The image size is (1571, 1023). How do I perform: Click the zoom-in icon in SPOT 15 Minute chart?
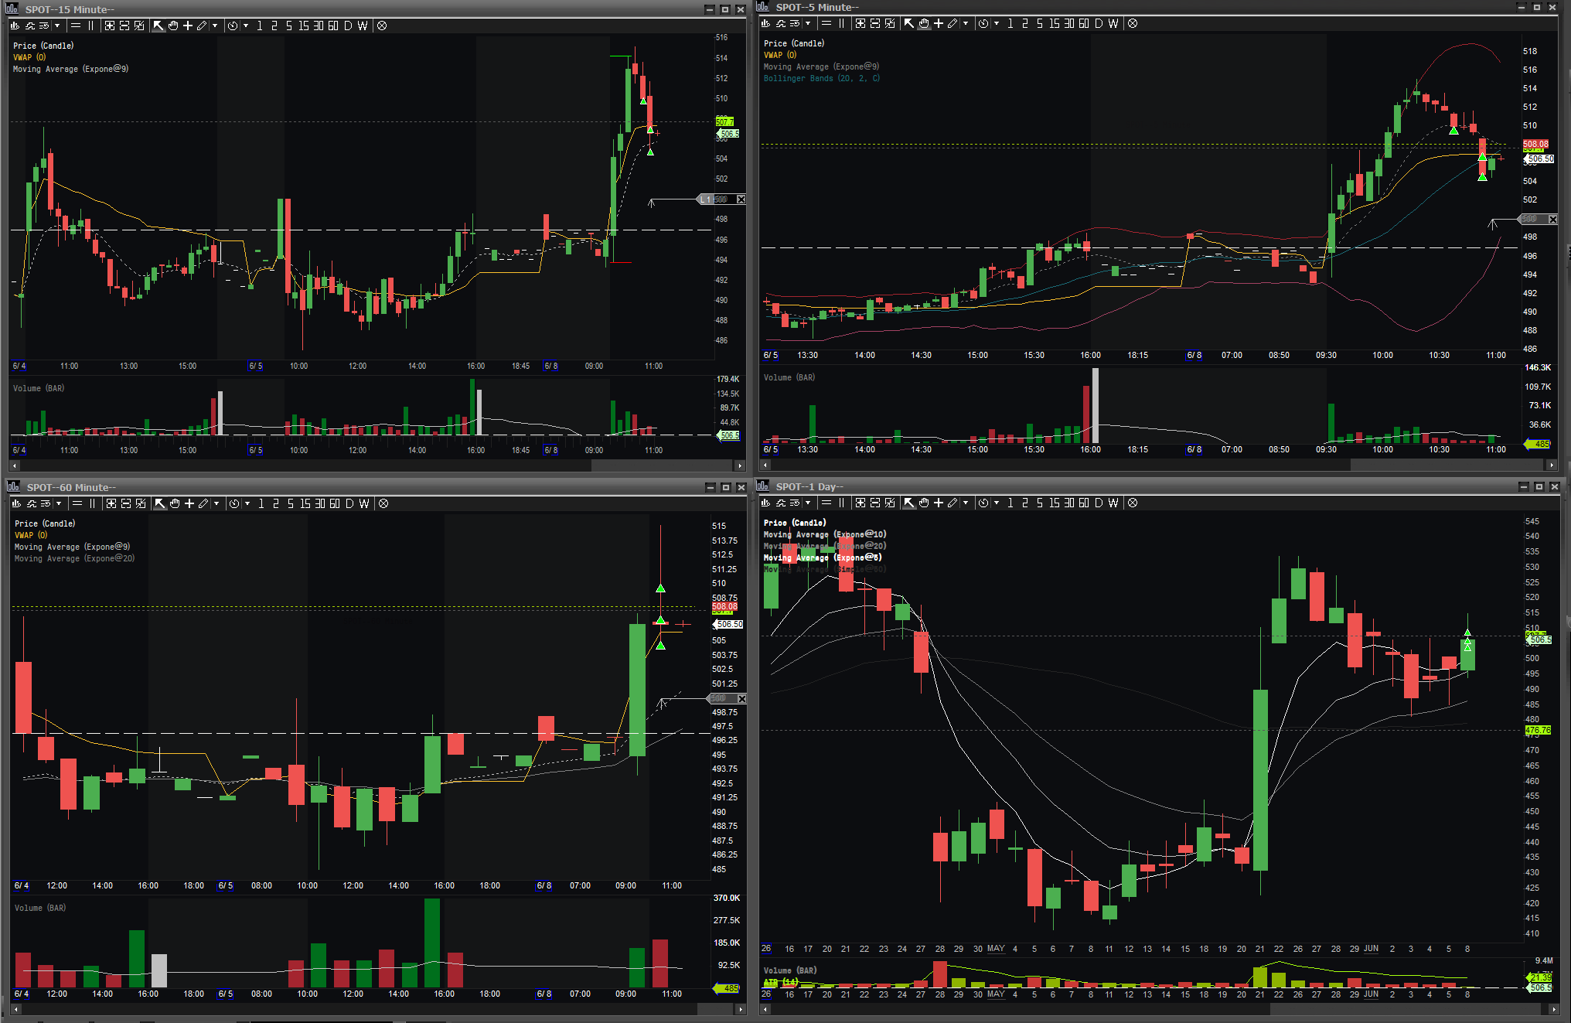110,26
